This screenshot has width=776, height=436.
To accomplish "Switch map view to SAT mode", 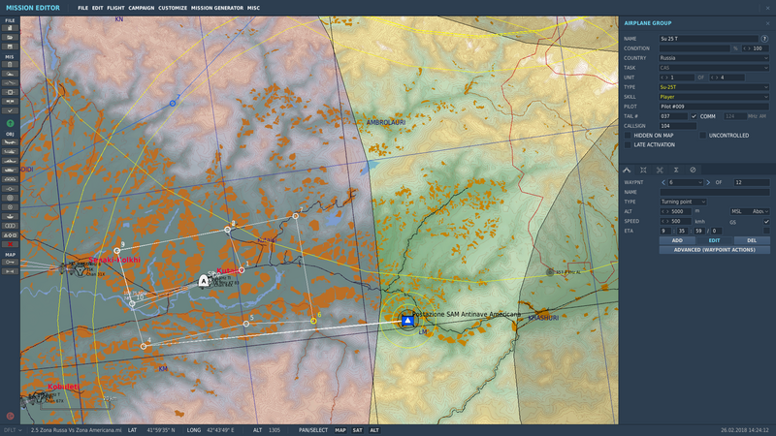I will (357, 429).
